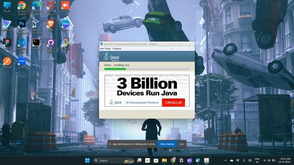Open the Postman desktop icon
This screenshot has height=165, width=294.
click(x=7, y=63)
